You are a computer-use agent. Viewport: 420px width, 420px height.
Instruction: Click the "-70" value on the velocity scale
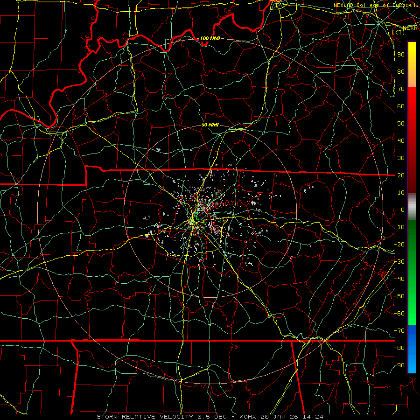point(399,331)
